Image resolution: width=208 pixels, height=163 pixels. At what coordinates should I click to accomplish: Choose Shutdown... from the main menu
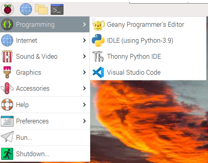point(45,154)
